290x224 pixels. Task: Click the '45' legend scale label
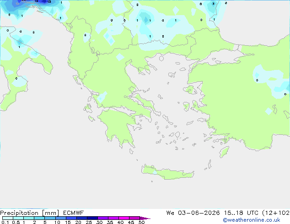point(131,222)
